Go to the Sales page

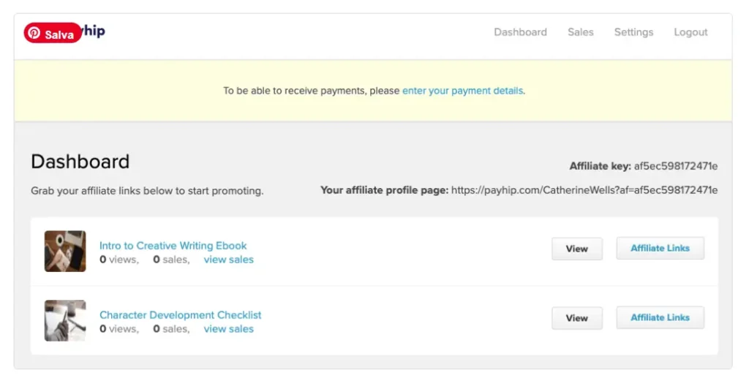point(580,32)
